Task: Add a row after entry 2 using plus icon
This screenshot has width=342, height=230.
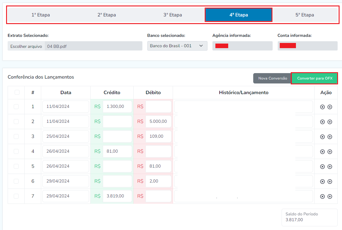Action: point(329,122)
